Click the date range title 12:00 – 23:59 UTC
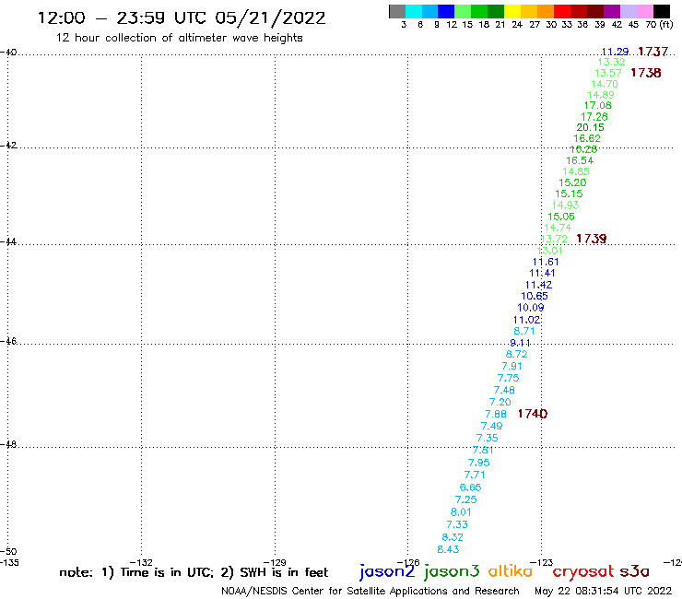682x599 pixels. click(x=182, y=18)
